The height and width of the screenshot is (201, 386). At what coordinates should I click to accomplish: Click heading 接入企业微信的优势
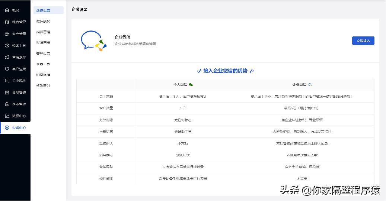tap(225, 71)
